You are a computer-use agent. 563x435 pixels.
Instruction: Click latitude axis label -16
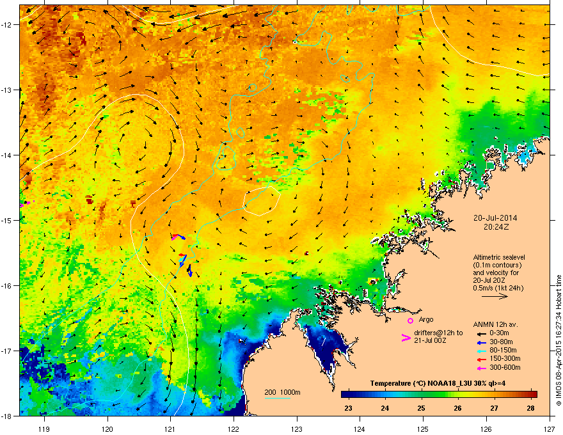[x=6, y=286]
